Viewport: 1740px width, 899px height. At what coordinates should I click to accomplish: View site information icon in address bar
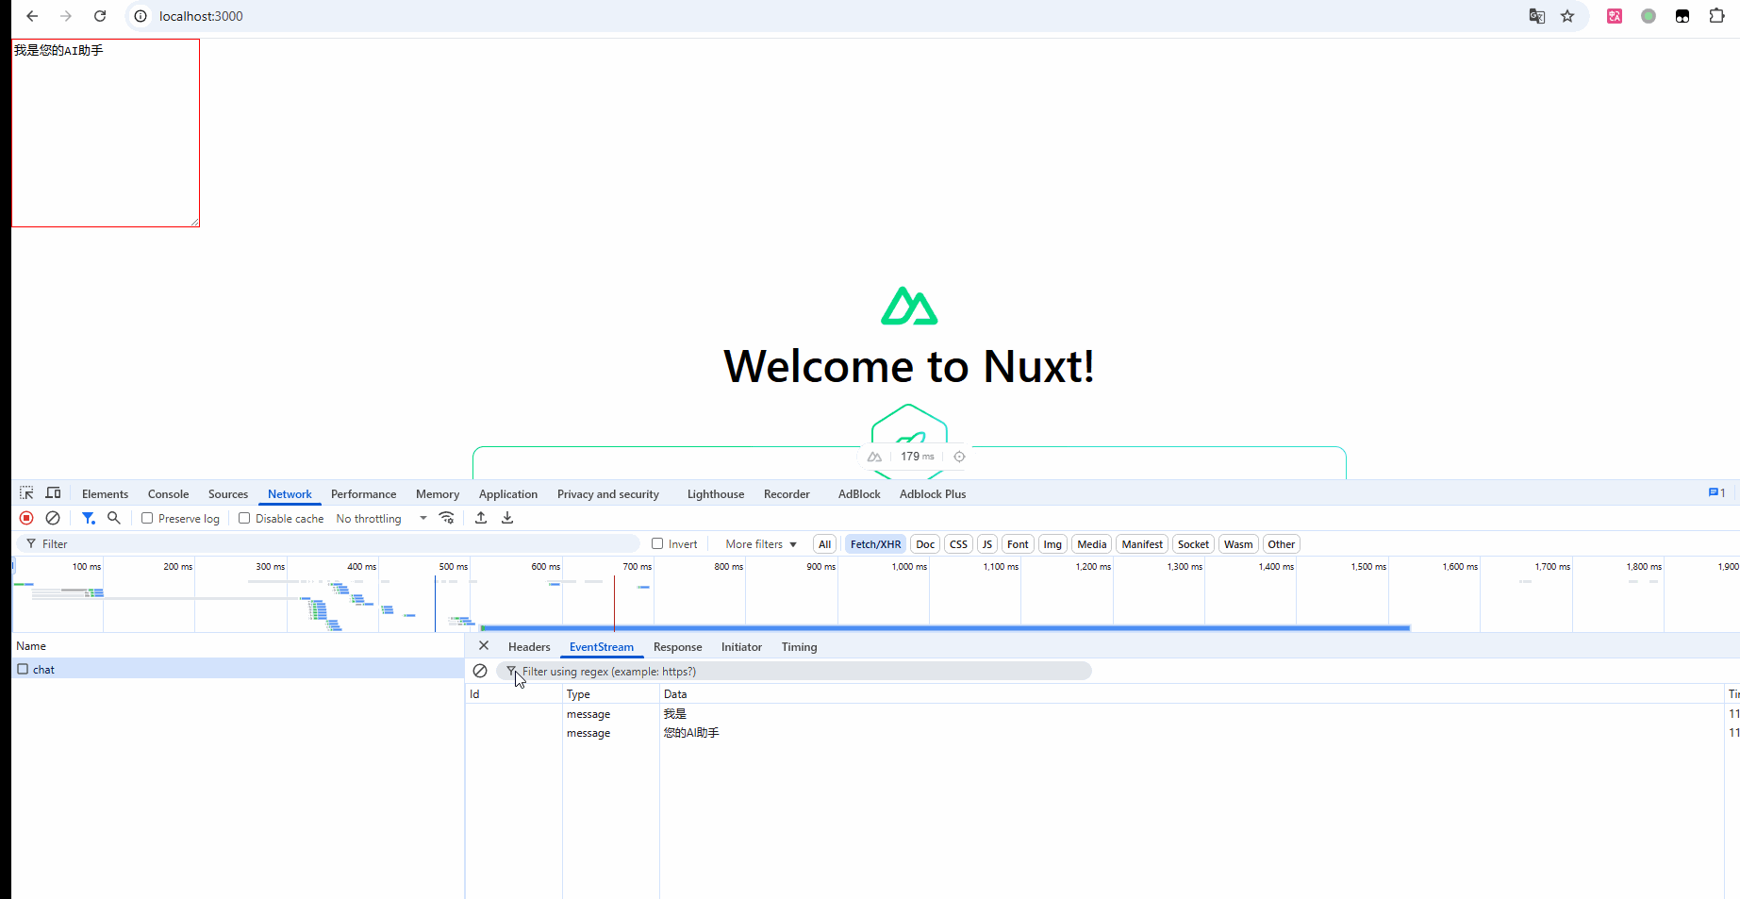coord(141,16)
